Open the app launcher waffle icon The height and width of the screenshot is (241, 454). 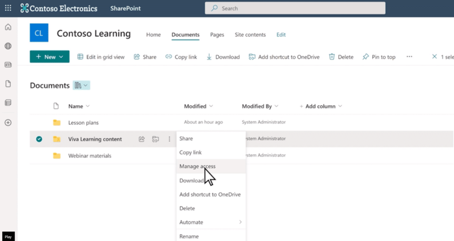tap(8, 8)
